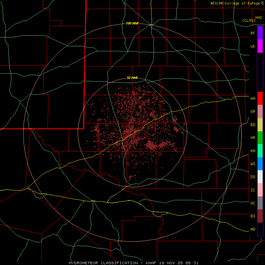Screen dimensions: 265x265
Task: Select the BD yellow legend swatch
Action: [260, 125]
